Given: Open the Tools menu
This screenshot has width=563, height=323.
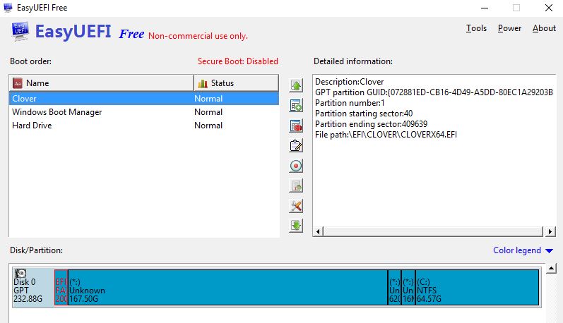Looking at the screenshot, I should coord(476,28).
